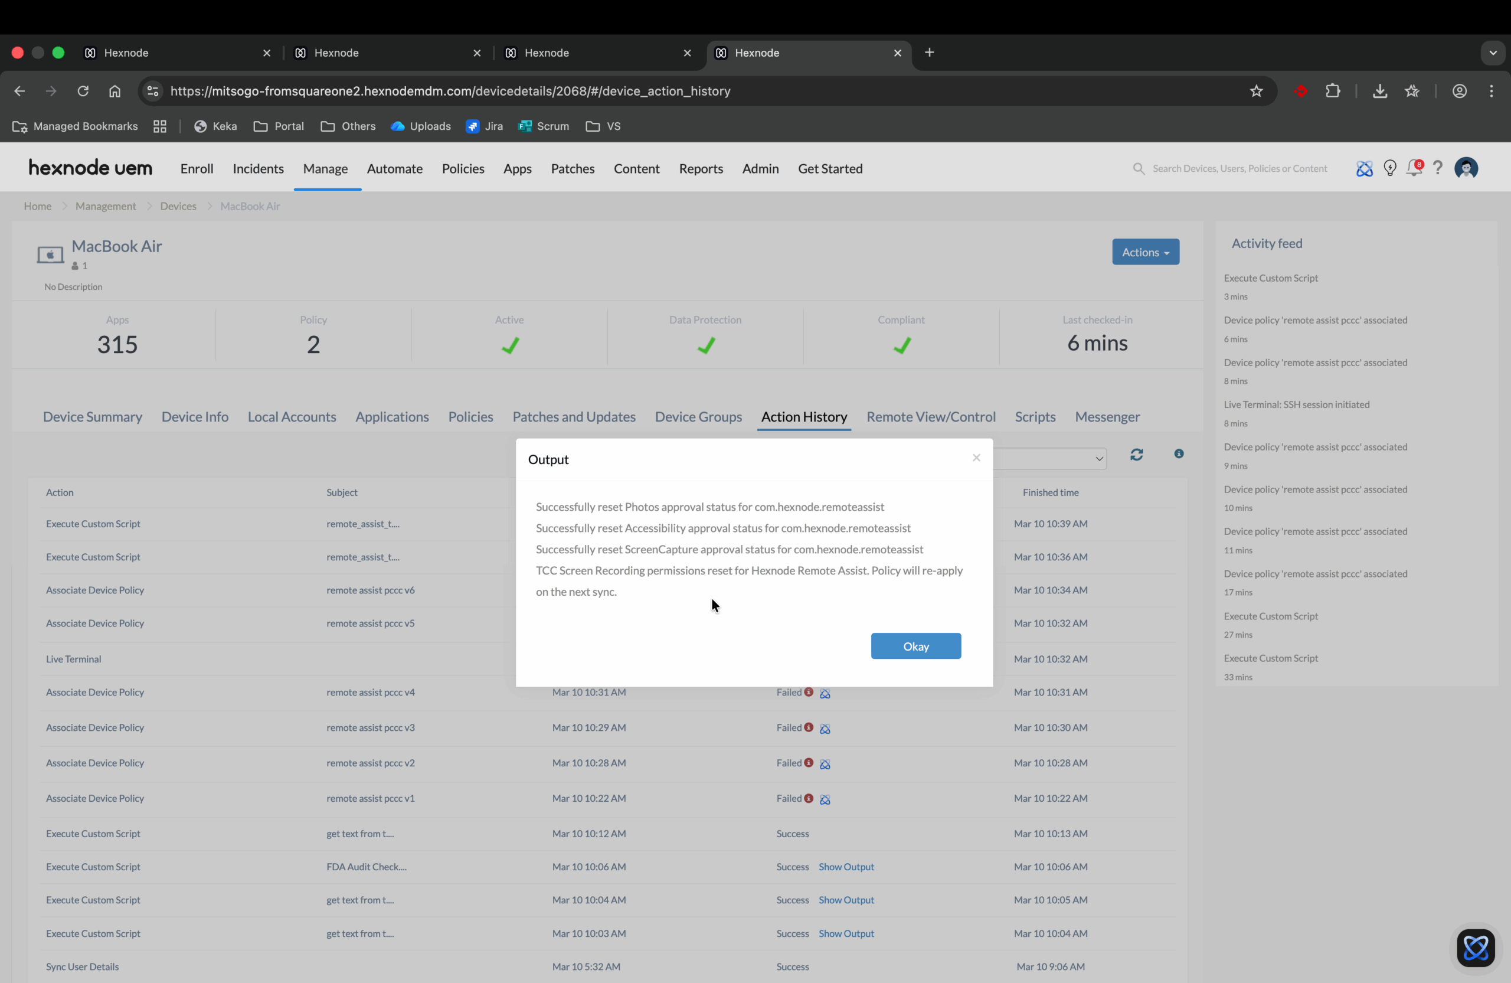The width and height of the screenshot is (1511, 983).
Task: Open the Jira bookmark
Action: click(485, 126)
